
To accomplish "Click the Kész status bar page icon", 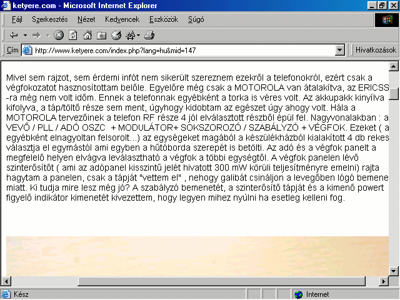I will (x=6, y=294).
